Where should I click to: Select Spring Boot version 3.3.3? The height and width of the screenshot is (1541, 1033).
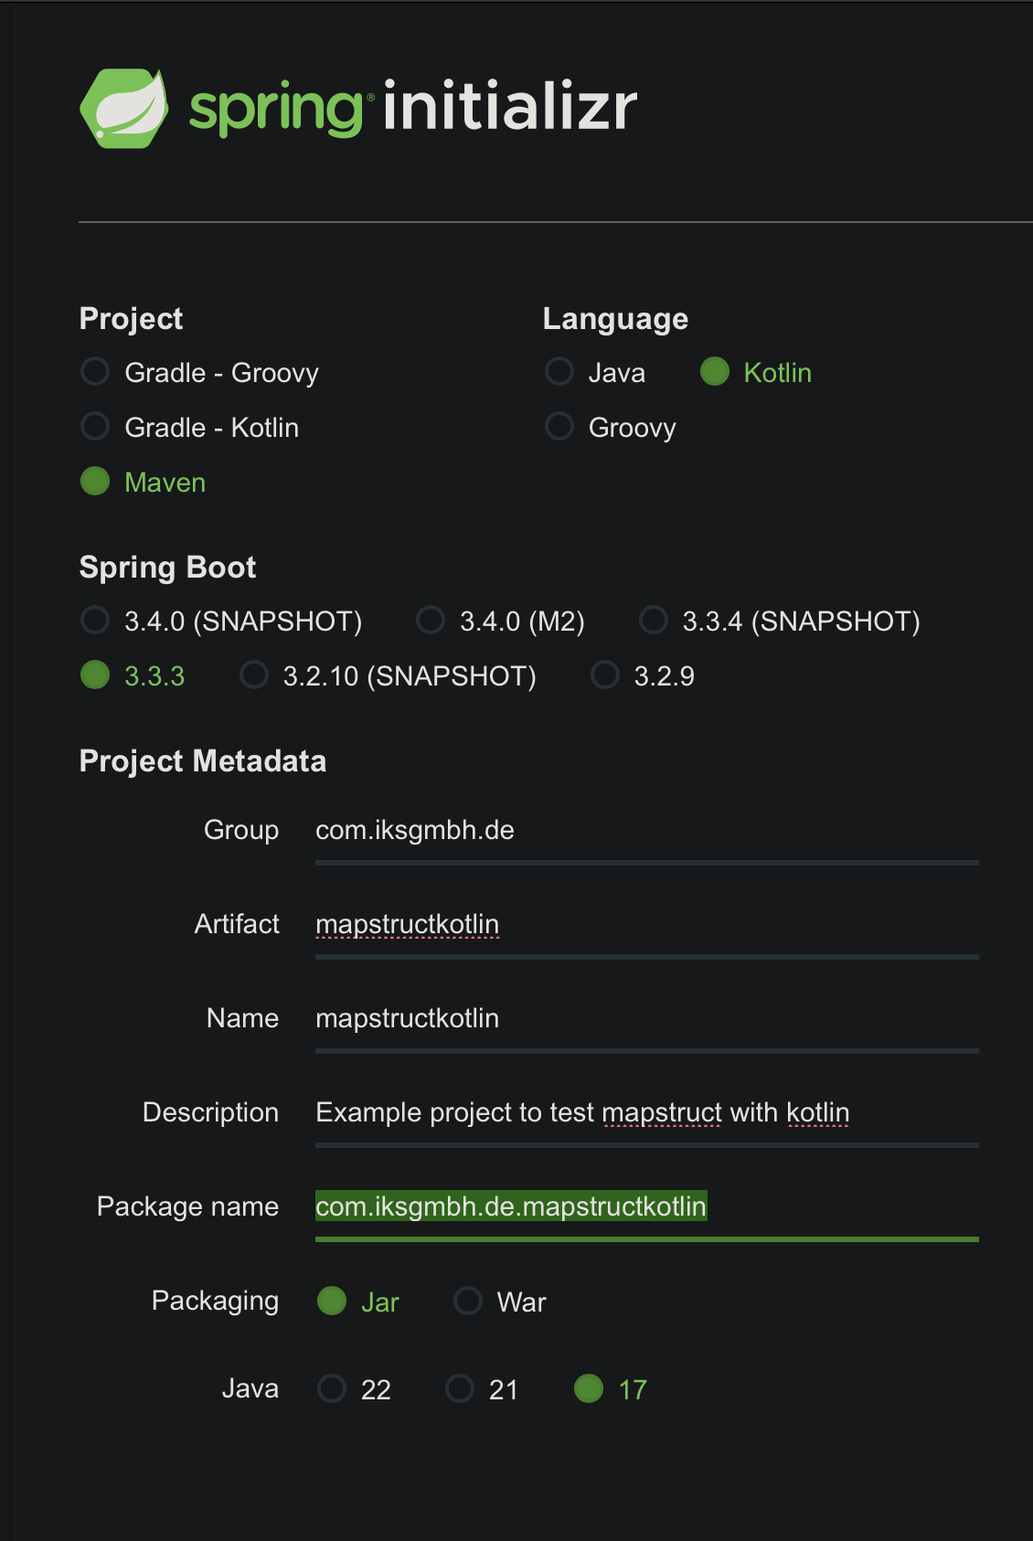click(x=95, y=675)
